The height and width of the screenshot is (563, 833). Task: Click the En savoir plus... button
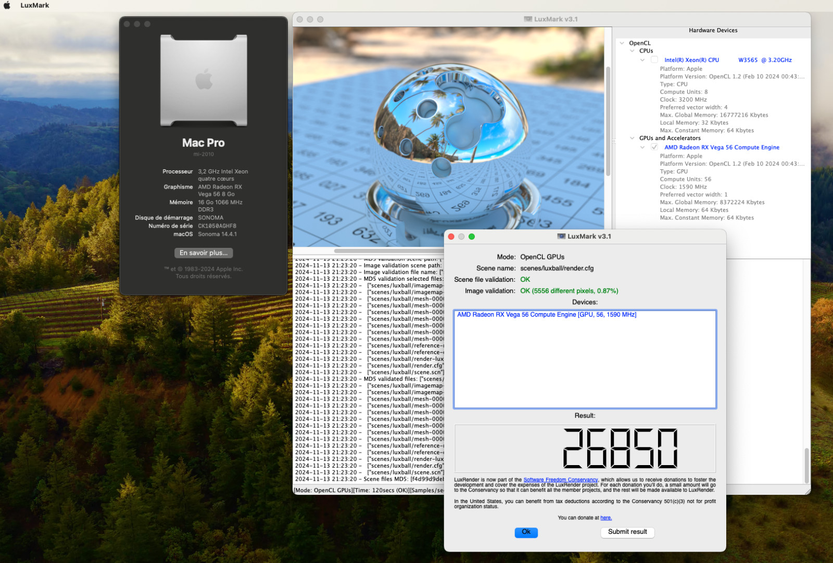(x=204, y=253)
